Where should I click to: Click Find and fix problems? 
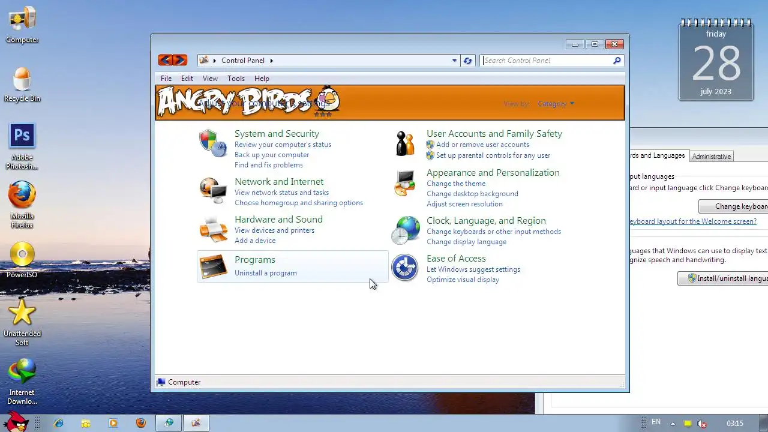269,165
